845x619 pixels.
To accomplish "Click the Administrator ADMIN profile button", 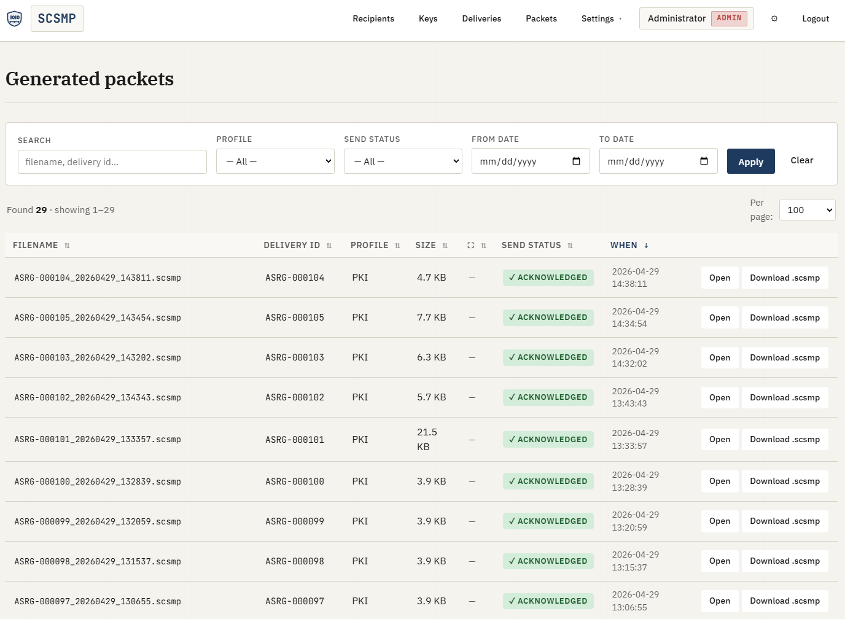I will coord(696,18).
